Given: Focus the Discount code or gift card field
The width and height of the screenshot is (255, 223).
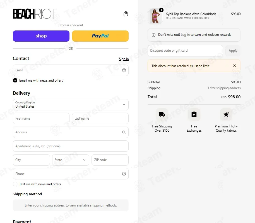Looking at the screenshot, I should point(185,51).
